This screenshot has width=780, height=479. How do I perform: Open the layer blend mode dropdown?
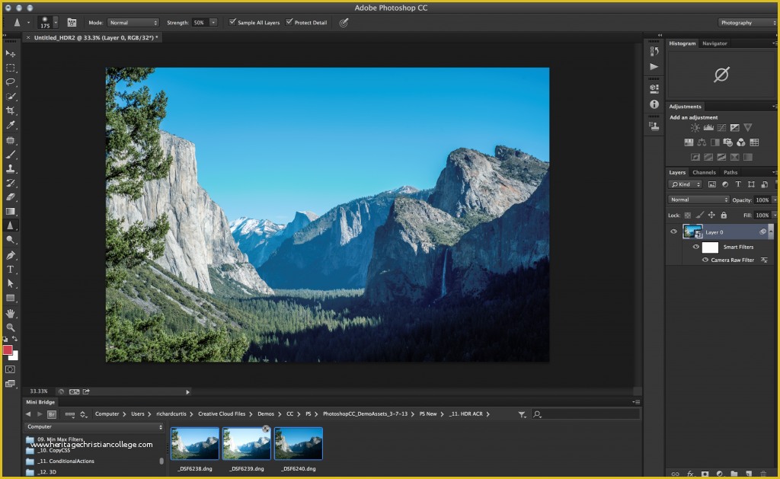tap(698, 200)
